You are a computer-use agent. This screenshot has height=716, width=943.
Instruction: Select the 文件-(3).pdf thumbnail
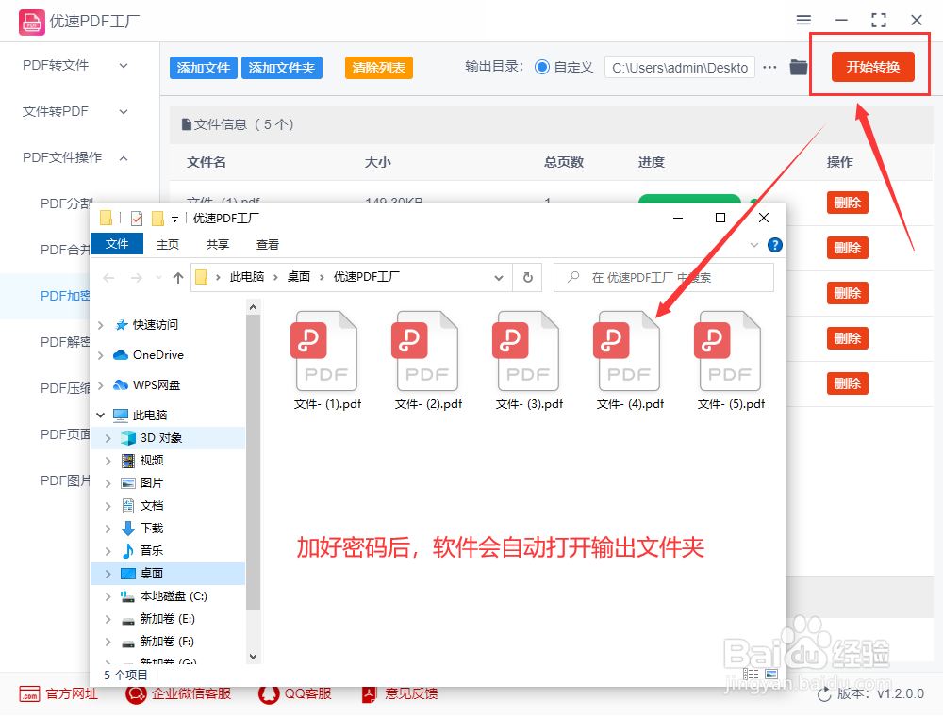pyautogui.click(x=527, y=350)
